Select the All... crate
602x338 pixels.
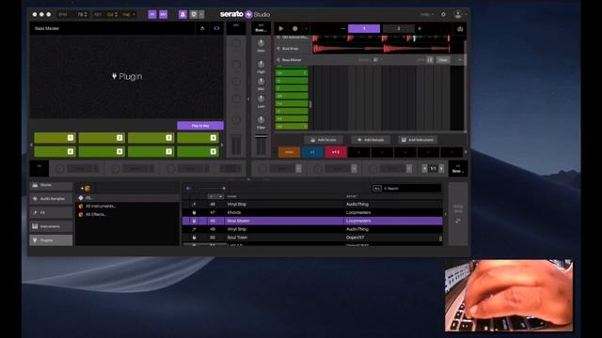(x=128, y=198)
